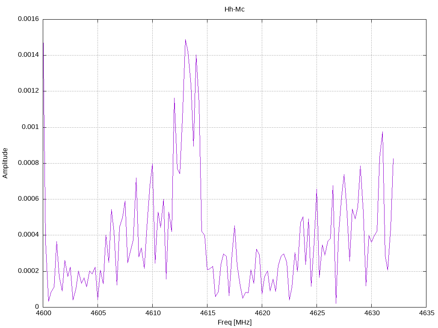Click the Freq [MHz] x-axis label
The height and width of the screenshot is (328, 438).
pyautogui.click(x=234, y=322)
